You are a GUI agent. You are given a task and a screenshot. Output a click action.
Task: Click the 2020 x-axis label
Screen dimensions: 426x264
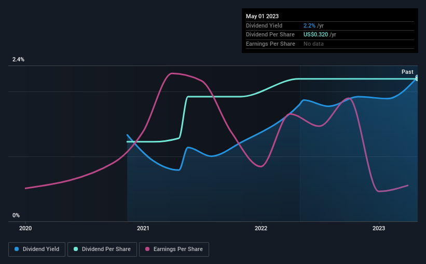point(25,228)
